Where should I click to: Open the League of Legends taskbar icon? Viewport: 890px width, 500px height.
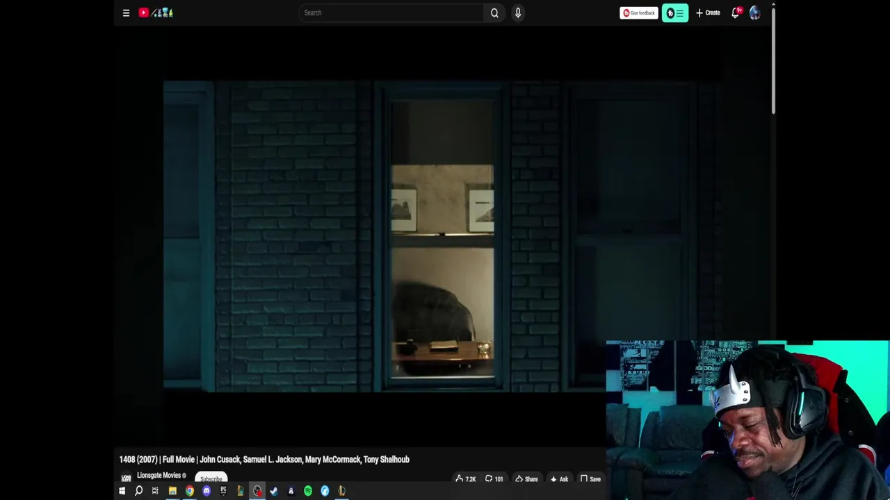(x=240, y=491)
